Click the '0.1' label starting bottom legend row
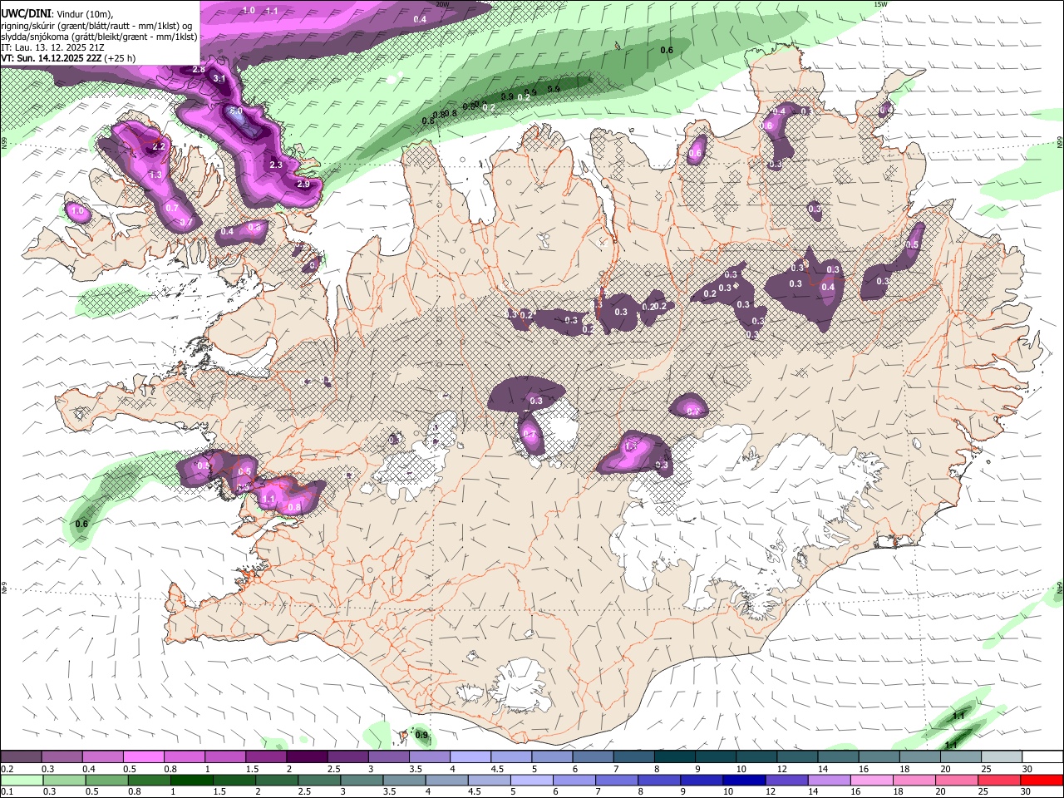1064x798 pixels. (7, 791)
